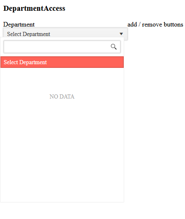This screenshot has width=185, height=219.
Task: Click the word add in the column header
Action: point(132,24)
